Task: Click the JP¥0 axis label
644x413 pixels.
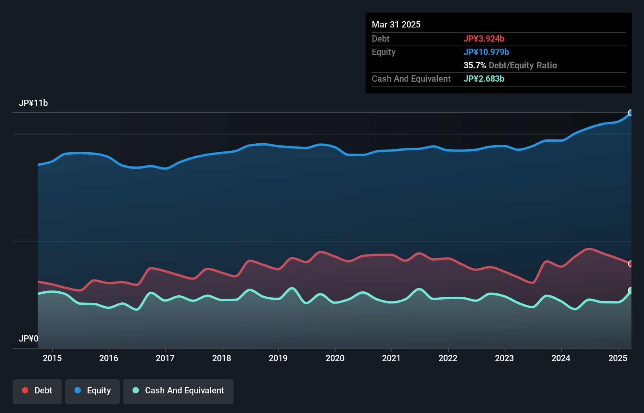Action: [29, 338]
